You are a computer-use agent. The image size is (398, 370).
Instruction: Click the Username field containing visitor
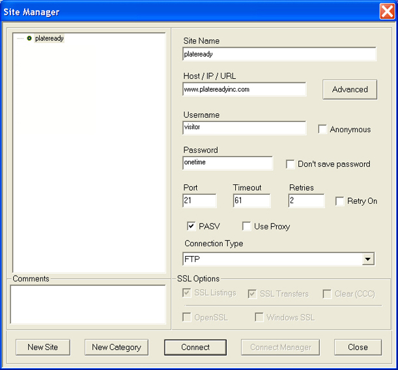point(244,128)
